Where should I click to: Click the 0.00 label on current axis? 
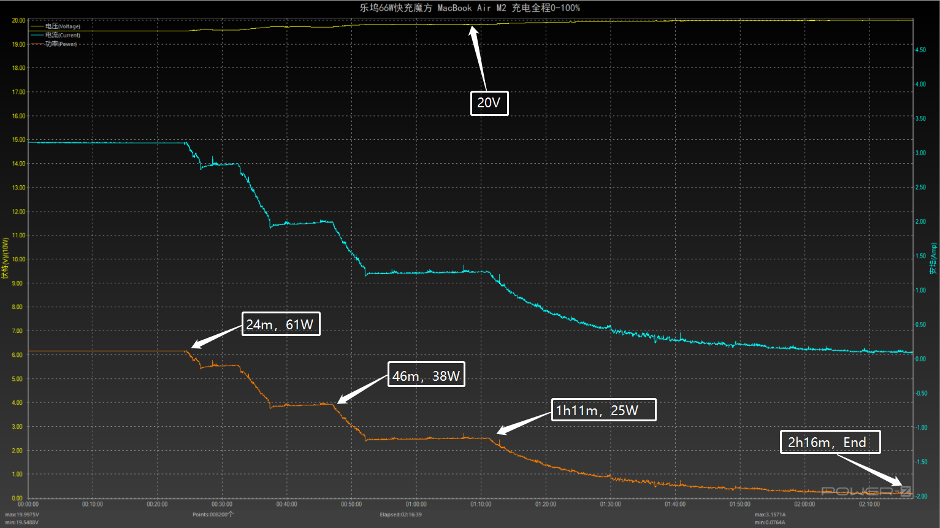pos(920,359)
